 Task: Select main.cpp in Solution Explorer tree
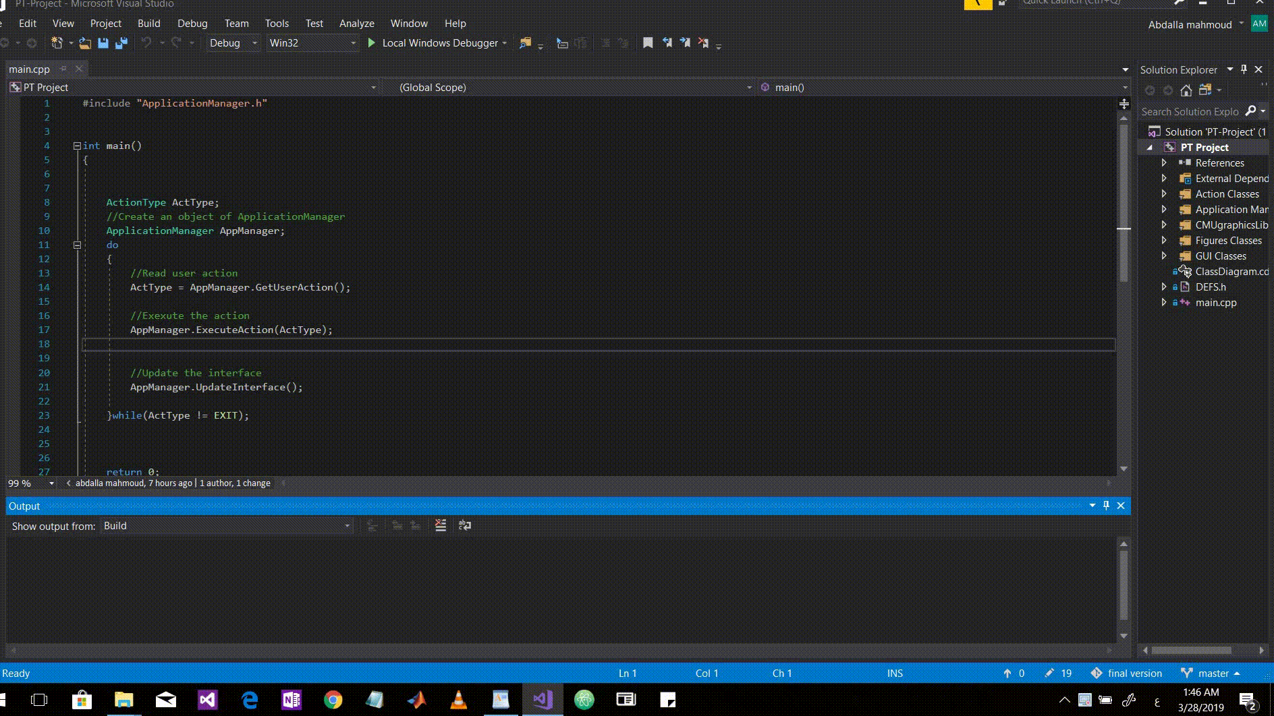coord(1216,303)
